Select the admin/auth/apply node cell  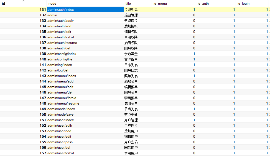point(60,21)
